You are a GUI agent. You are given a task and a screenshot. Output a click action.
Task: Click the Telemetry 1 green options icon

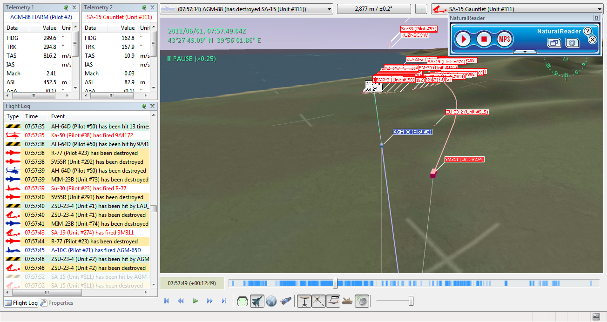(x=66, y=8)
